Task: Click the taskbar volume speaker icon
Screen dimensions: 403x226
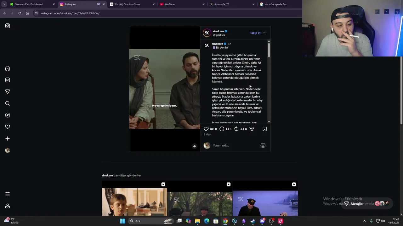Action: [383, 221]
